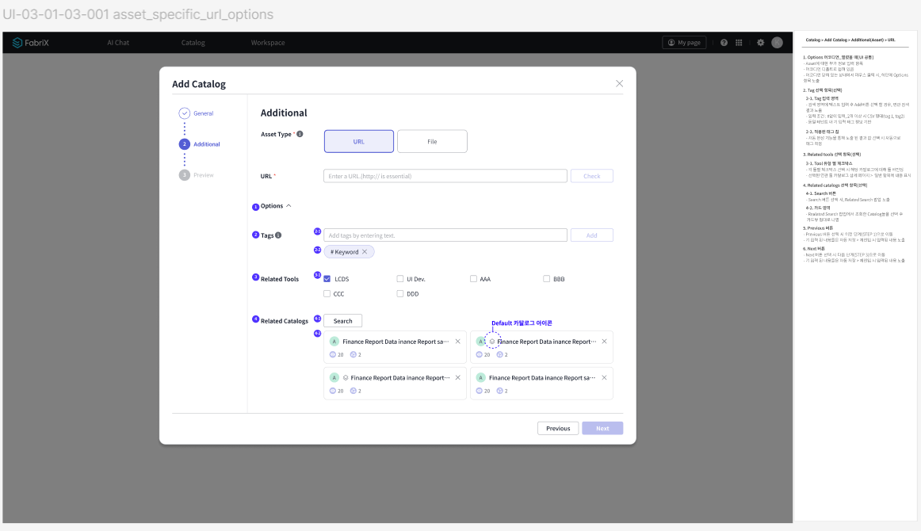Click the Check button beside the URL
Viewport: 921px width, 531px height.
point(592,176)
